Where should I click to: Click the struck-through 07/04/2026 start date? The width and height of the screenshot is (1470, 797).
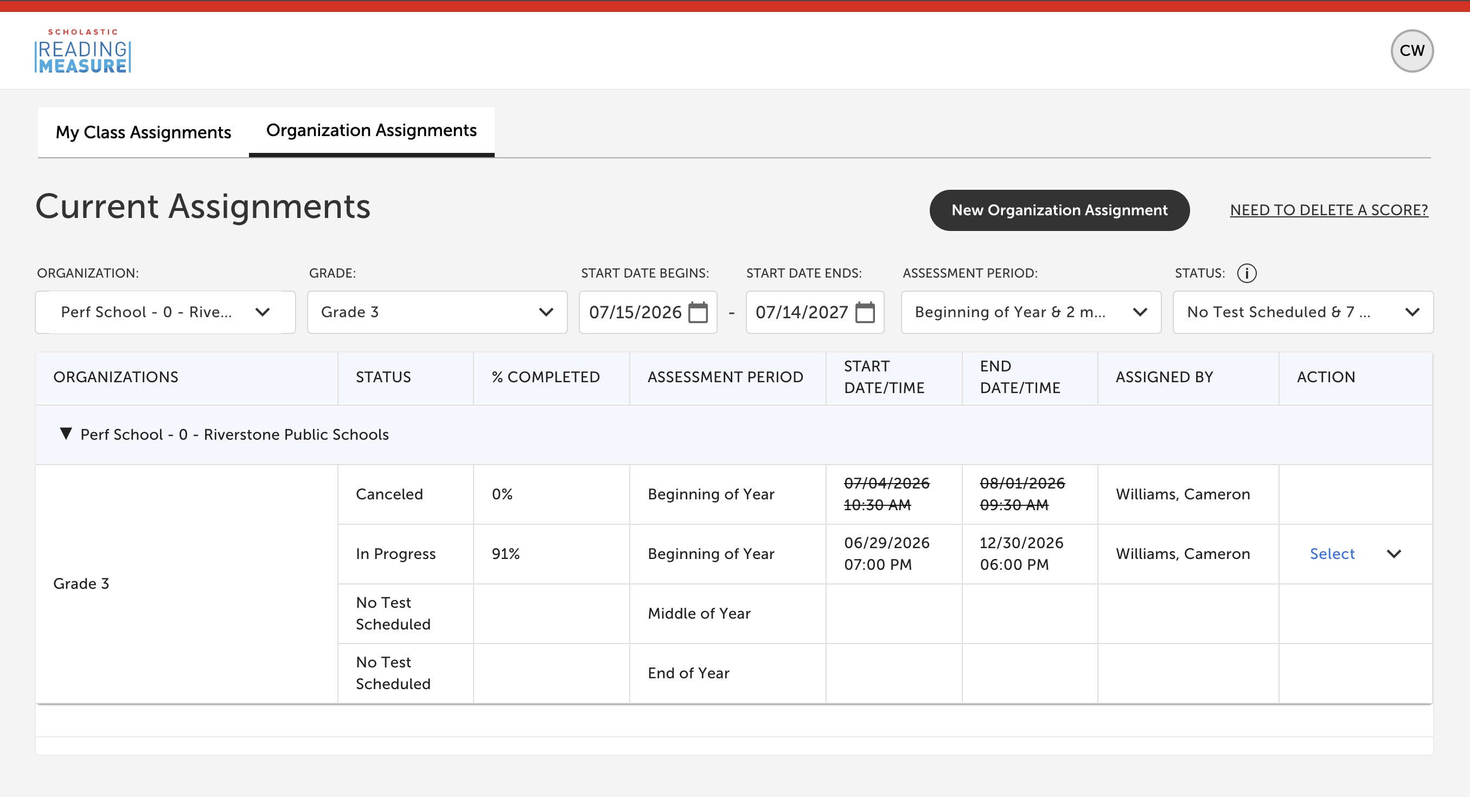click(886, 494)
